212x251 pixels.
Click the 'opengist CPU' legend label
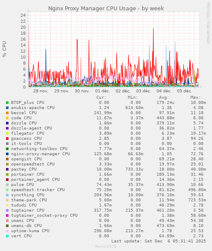pos(26,159)
